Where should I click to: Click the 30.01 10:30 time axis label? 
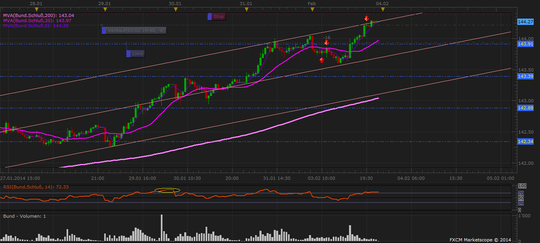pyautogui.click(x=187, y=178)
